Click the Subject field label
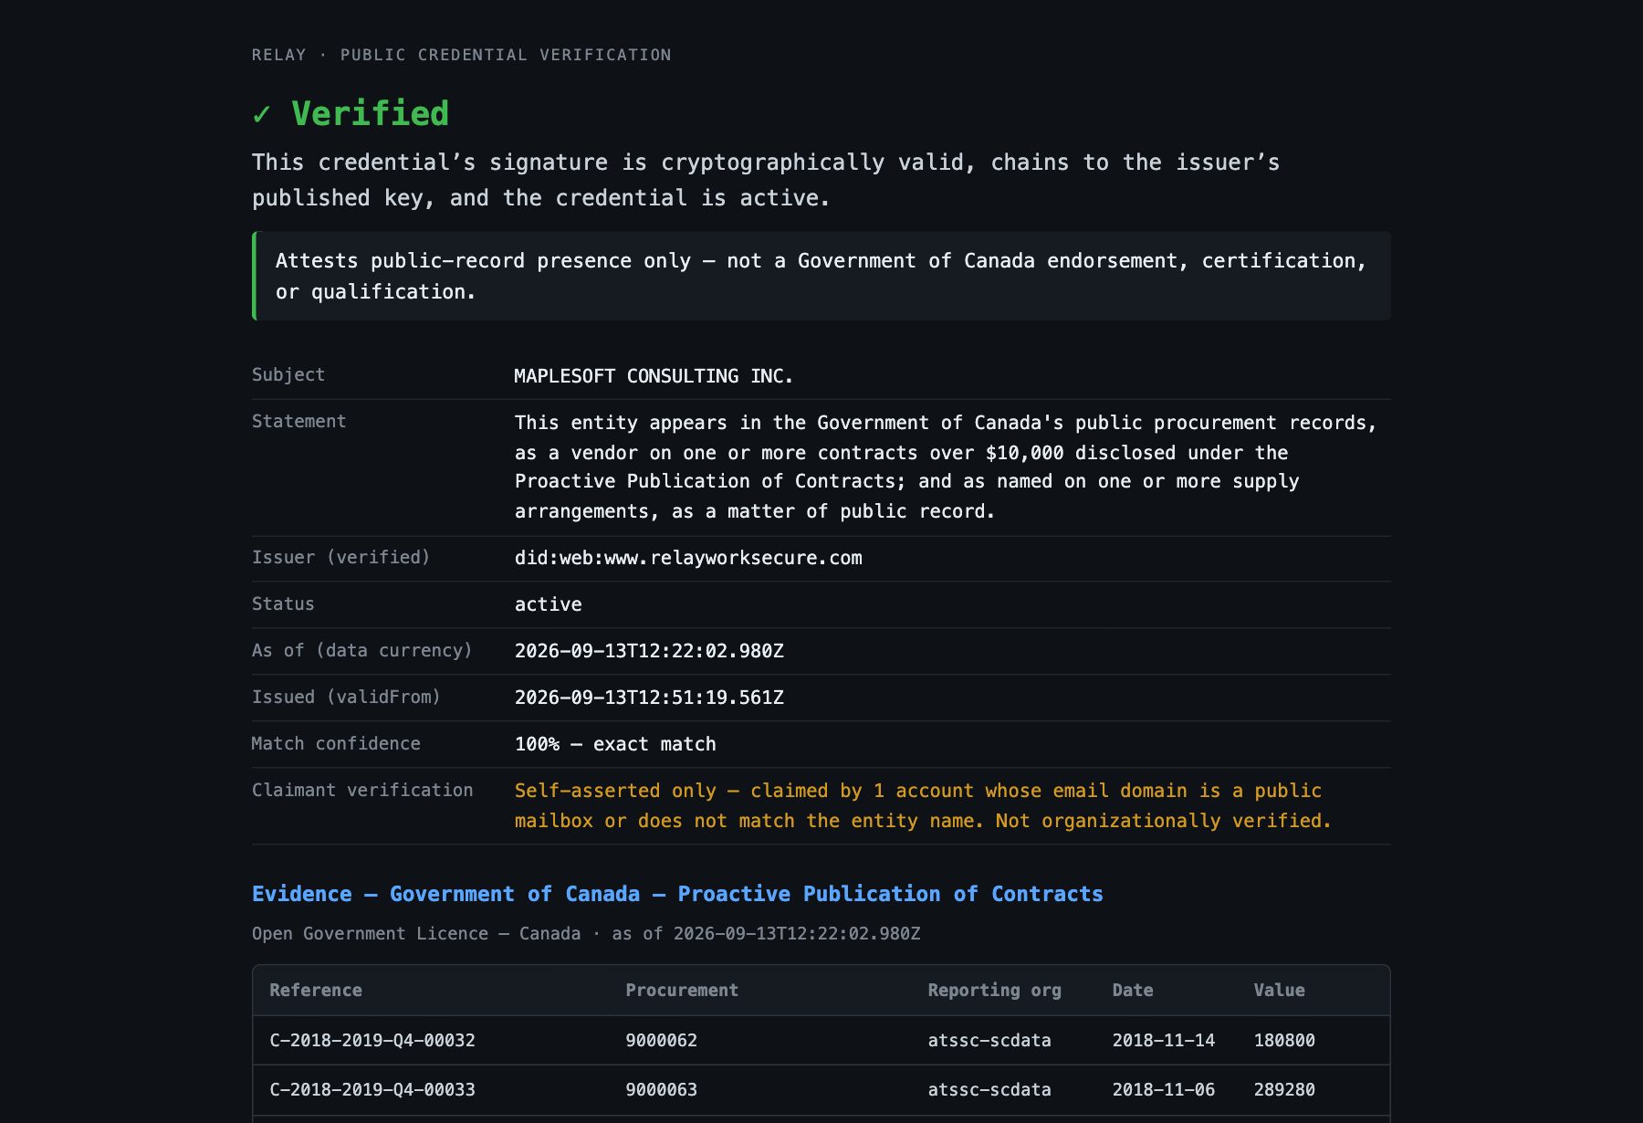Screen dimensions: 1643x1123 [288, 375]
